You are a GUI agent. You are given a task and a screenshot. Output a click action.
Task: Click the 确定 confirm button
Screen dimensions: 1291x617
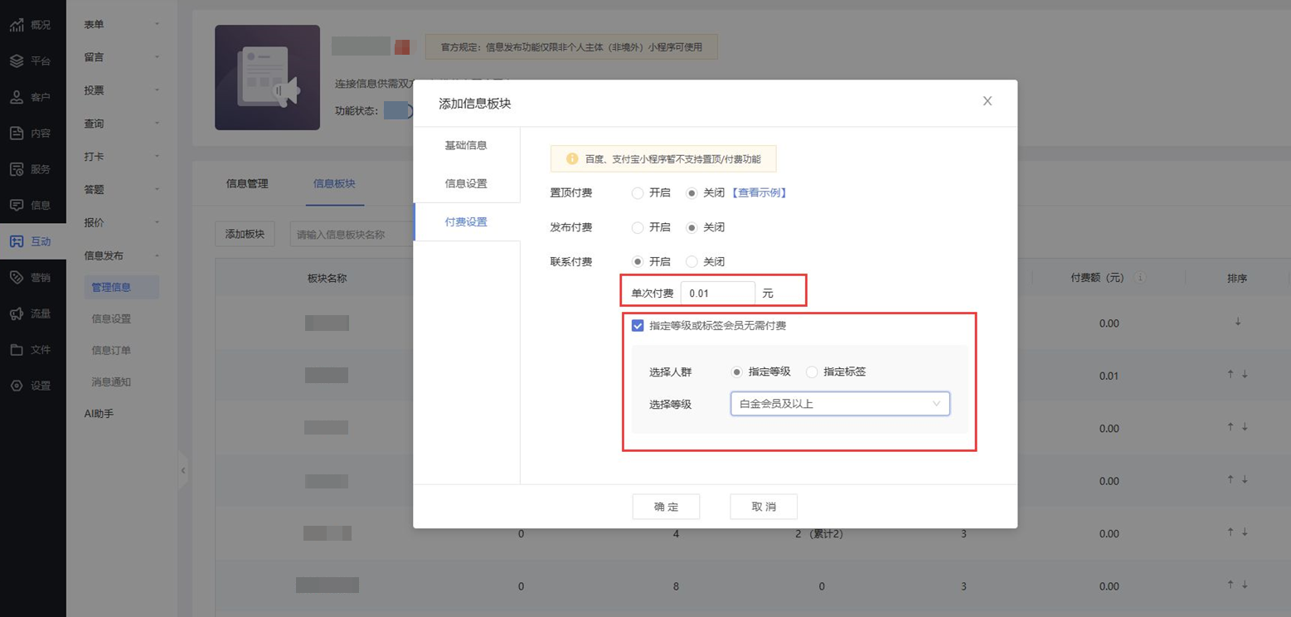click(x=666, y=507)
